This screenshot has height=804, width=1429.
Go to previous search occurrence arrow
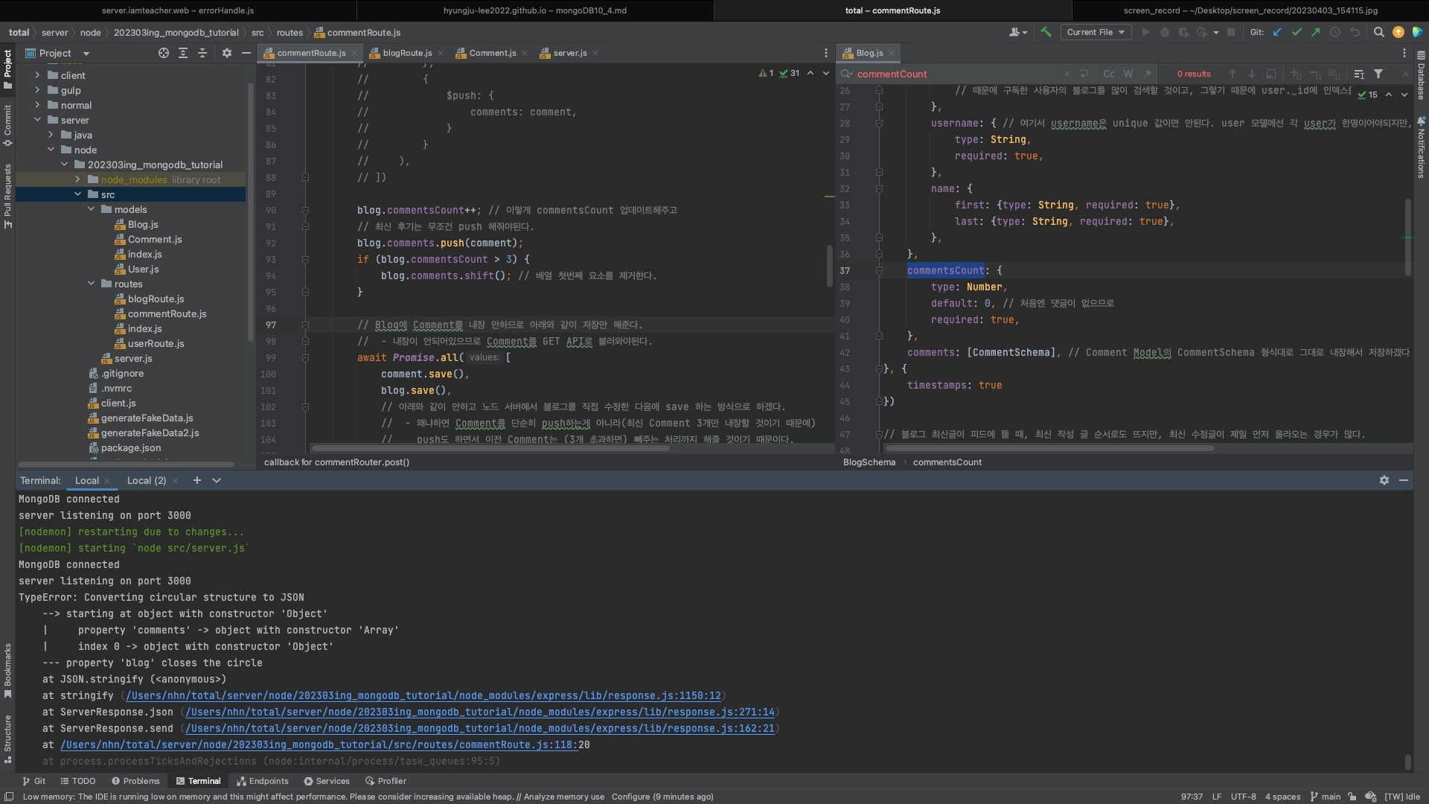click(x=1233, y=74)
